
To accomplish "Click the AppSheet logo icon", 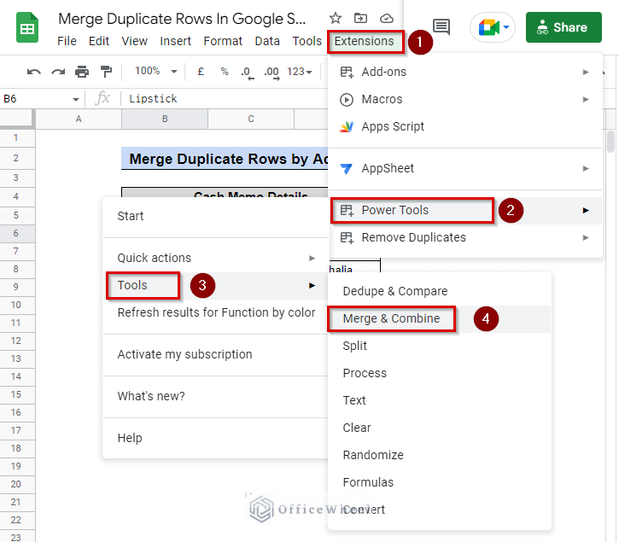I will click(x=347, y=168).
